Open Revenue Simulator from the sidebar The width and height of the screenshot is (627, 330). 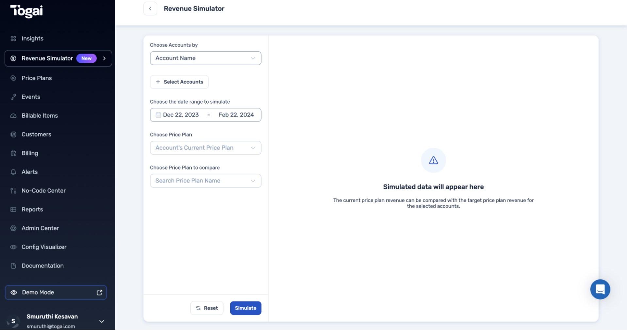(x=47, y=58)
